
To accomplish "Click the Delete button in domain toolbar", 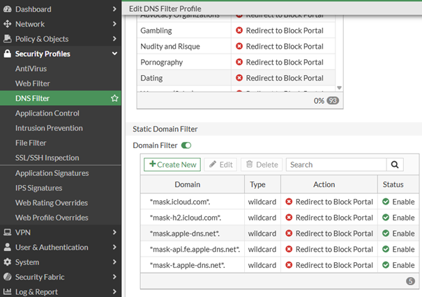I will [x=262, y=165].
